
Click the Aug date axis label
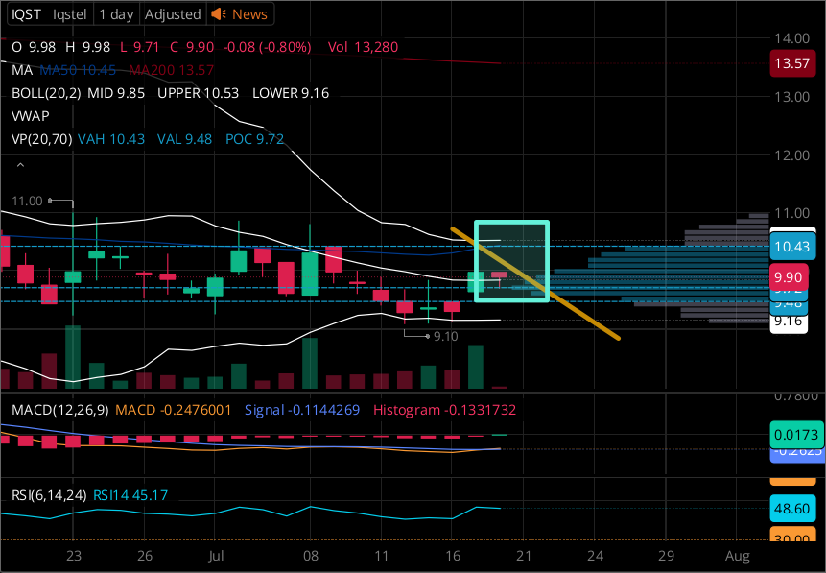(x=737, y=556)
